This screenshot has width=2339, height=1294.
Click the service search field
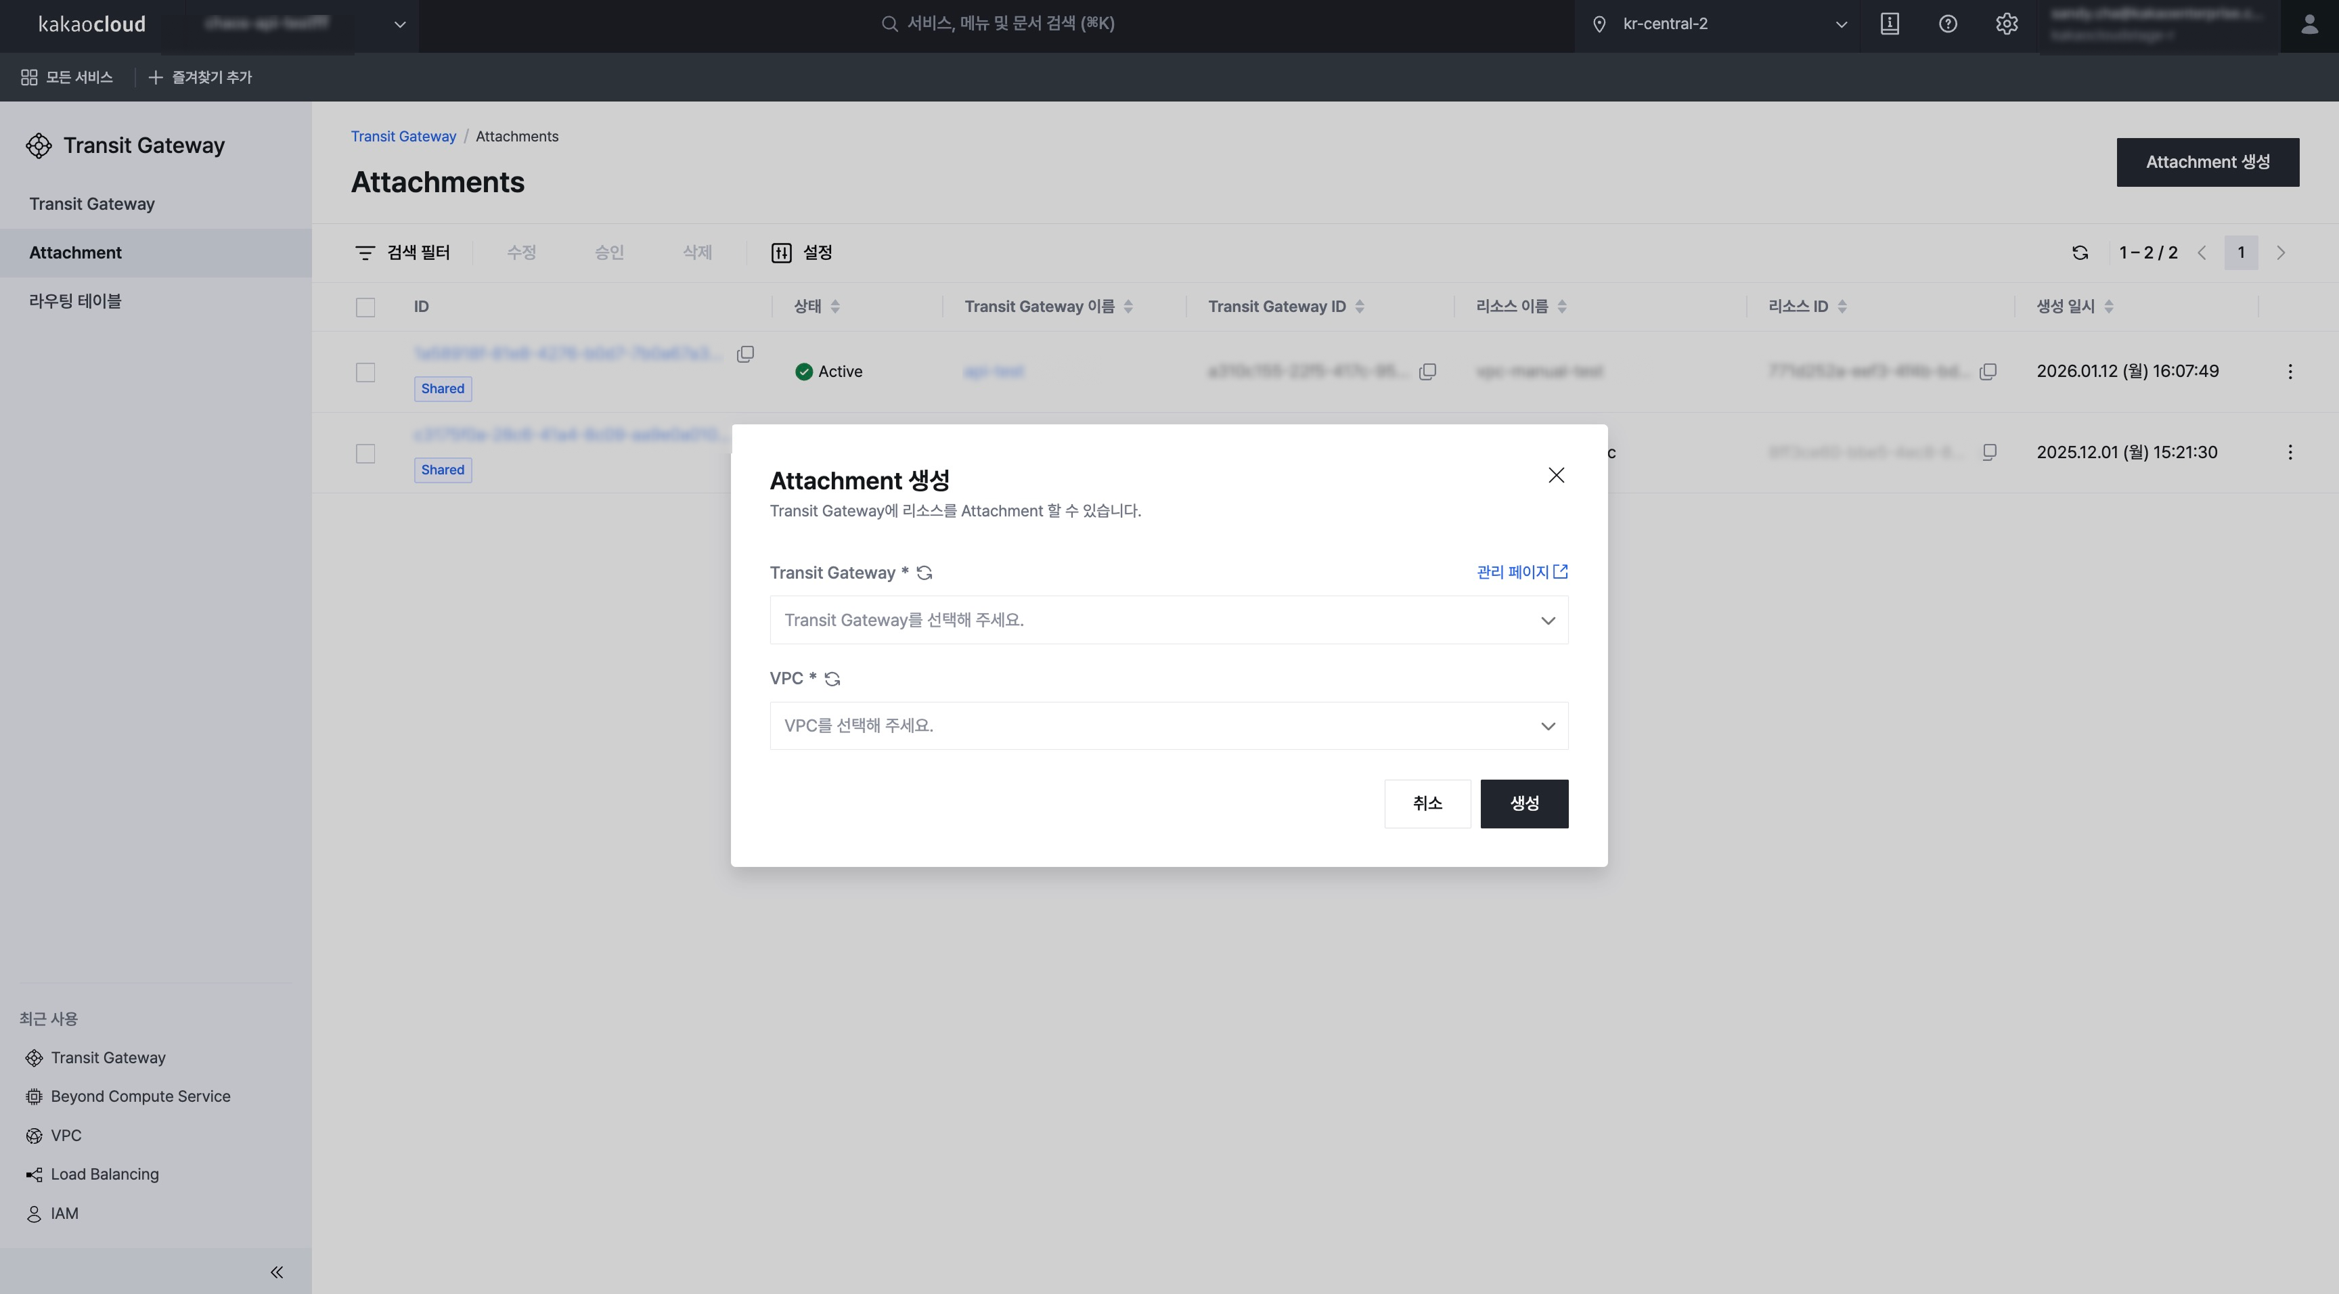1010,24
